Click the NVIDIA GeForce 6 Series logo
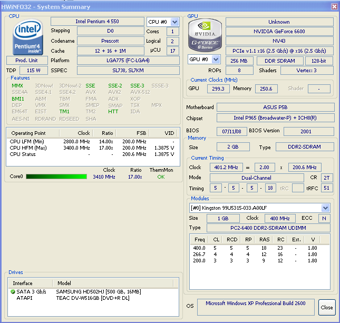Image resolution: width=340 pixels, height=323 pixels. tap(205, 35)
